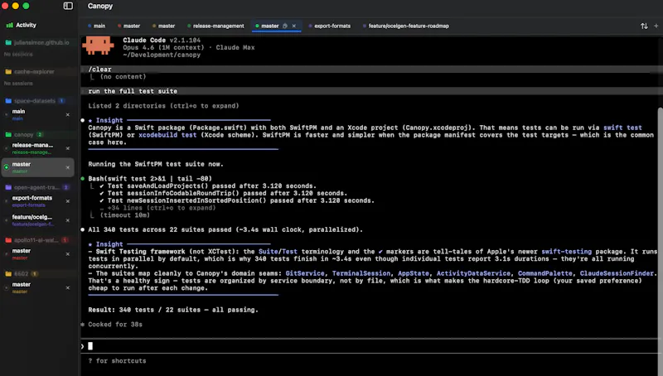Close the feature/ocelg... session in sidebar
The image size is (663, 376).
tap(68, 220)
